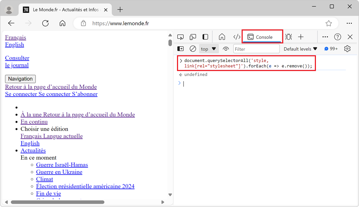Viewport: 359px width, 207px height.
Task: Open the Climat link
Action: pos(45,179)
